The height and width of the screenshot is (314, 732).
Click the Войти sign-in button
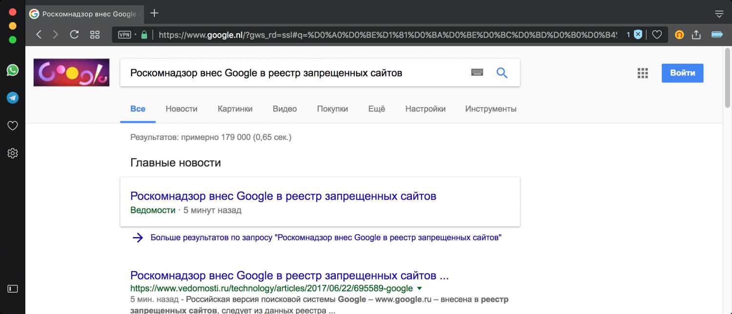tap(682, 73)
